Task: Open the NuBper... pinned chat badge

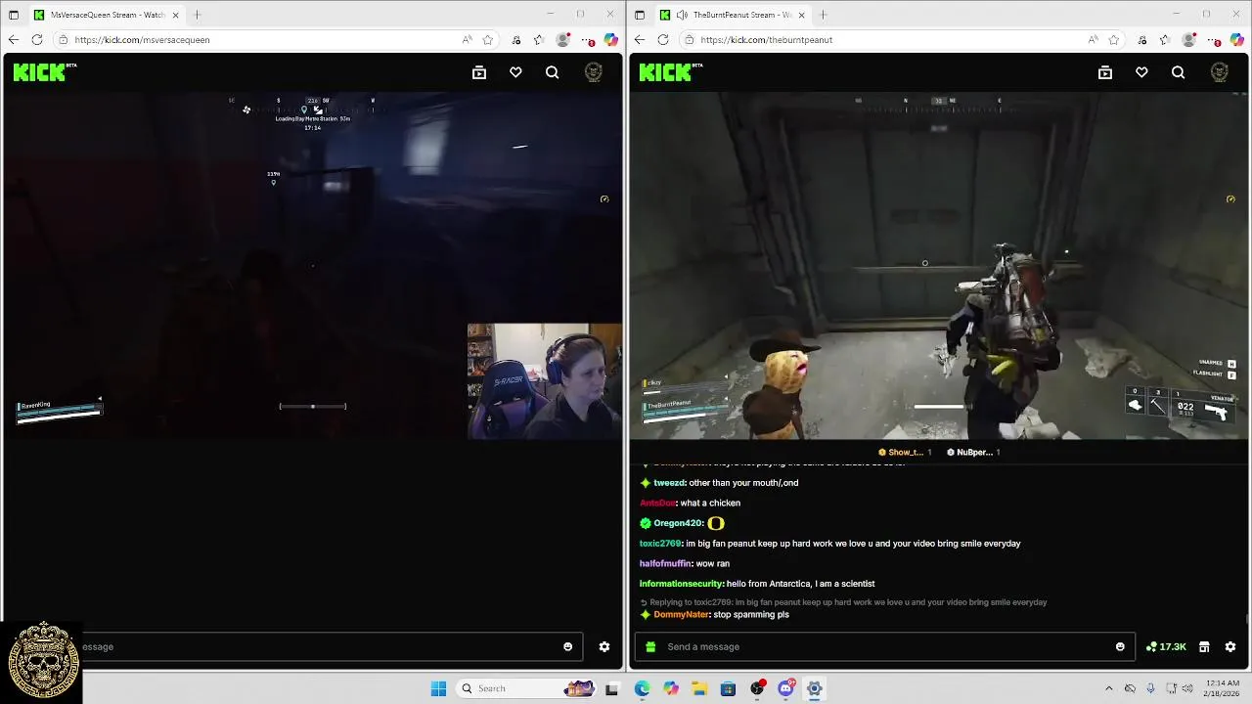Action: click(975, 452)
